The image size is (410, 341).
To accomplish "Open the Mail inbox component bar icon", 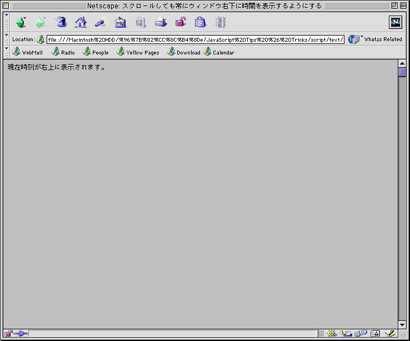I will (x=346, y=333).
